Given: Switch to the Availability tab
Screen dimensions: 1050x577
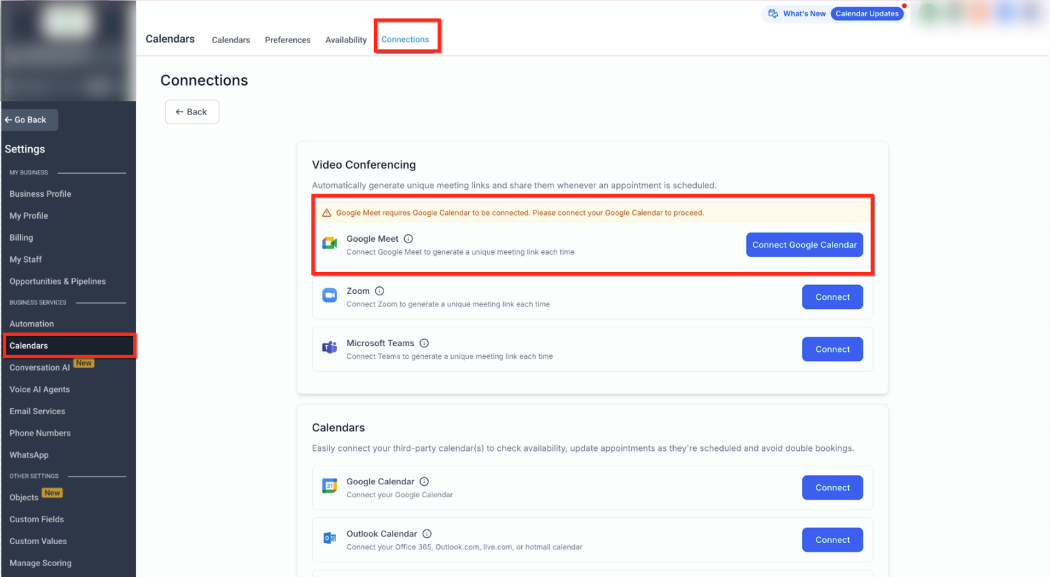Looking at the screenshot, I should (x=345, y=40).
